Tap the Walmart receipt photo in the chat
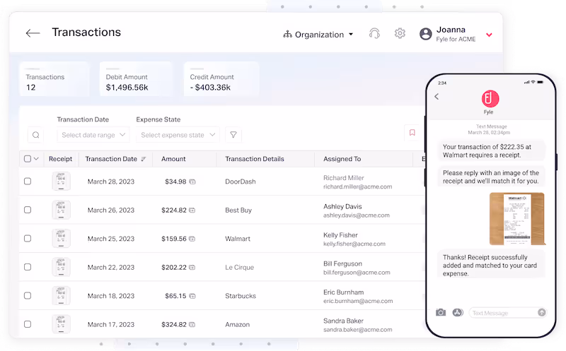 (517, 219)
